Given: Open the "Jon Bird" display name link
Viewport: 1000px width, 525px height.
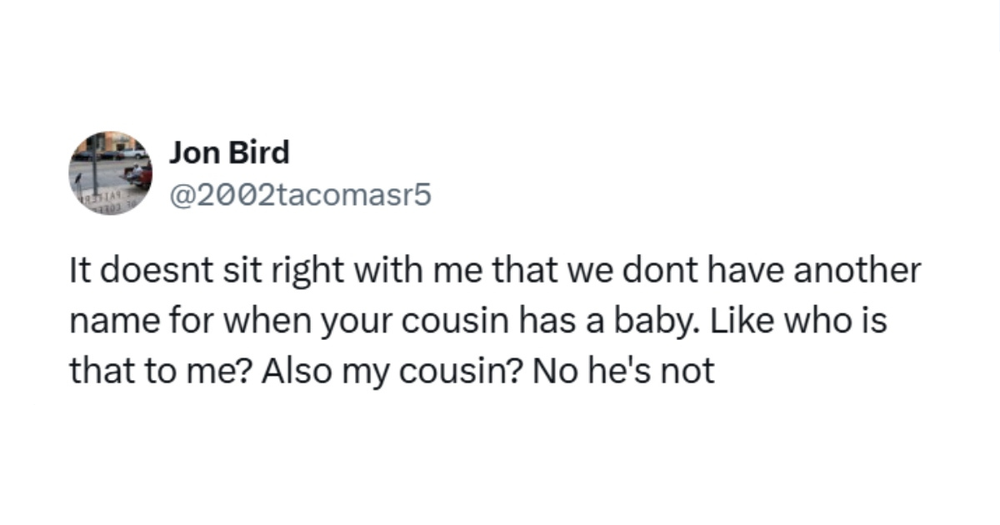Looking at the screenshot, I should pyautogui.click(x=229, y=152).
